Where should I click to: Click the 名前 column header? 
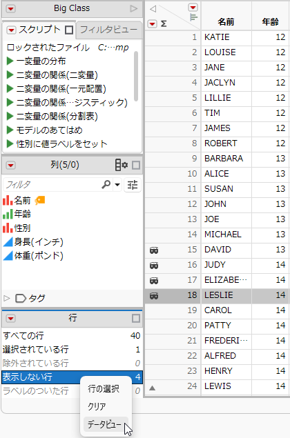[226, 22]
